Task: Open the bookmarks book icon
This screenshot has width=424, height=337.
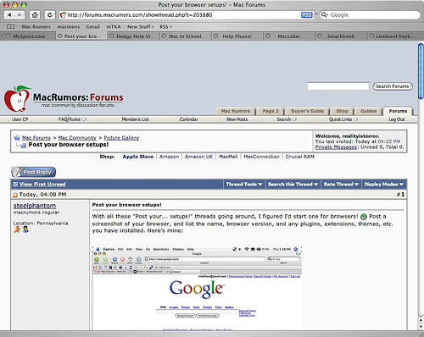Action: coord(10,27)
